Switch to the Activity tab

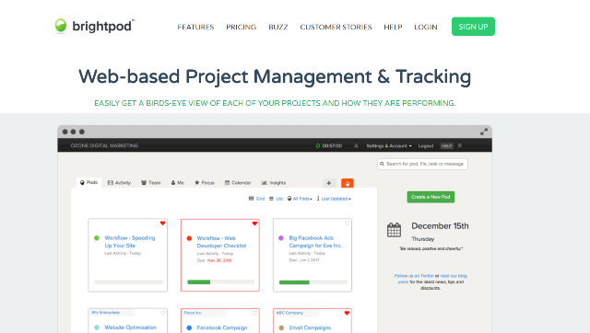pos(119,183)
